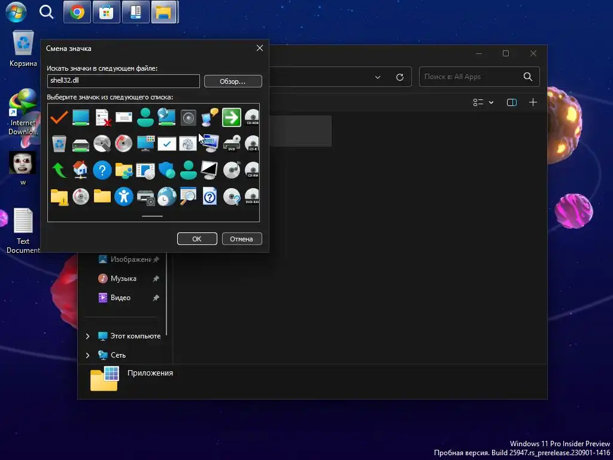Pick the plain yellow folder icon
This screenshot has width=613, height=460.
pos(102,196)
